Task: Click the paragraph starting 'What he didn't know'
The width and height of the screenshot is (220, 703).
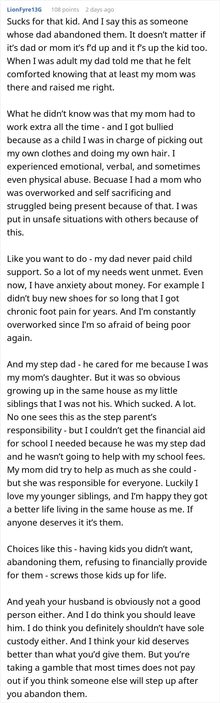Action: pos(104,173)
